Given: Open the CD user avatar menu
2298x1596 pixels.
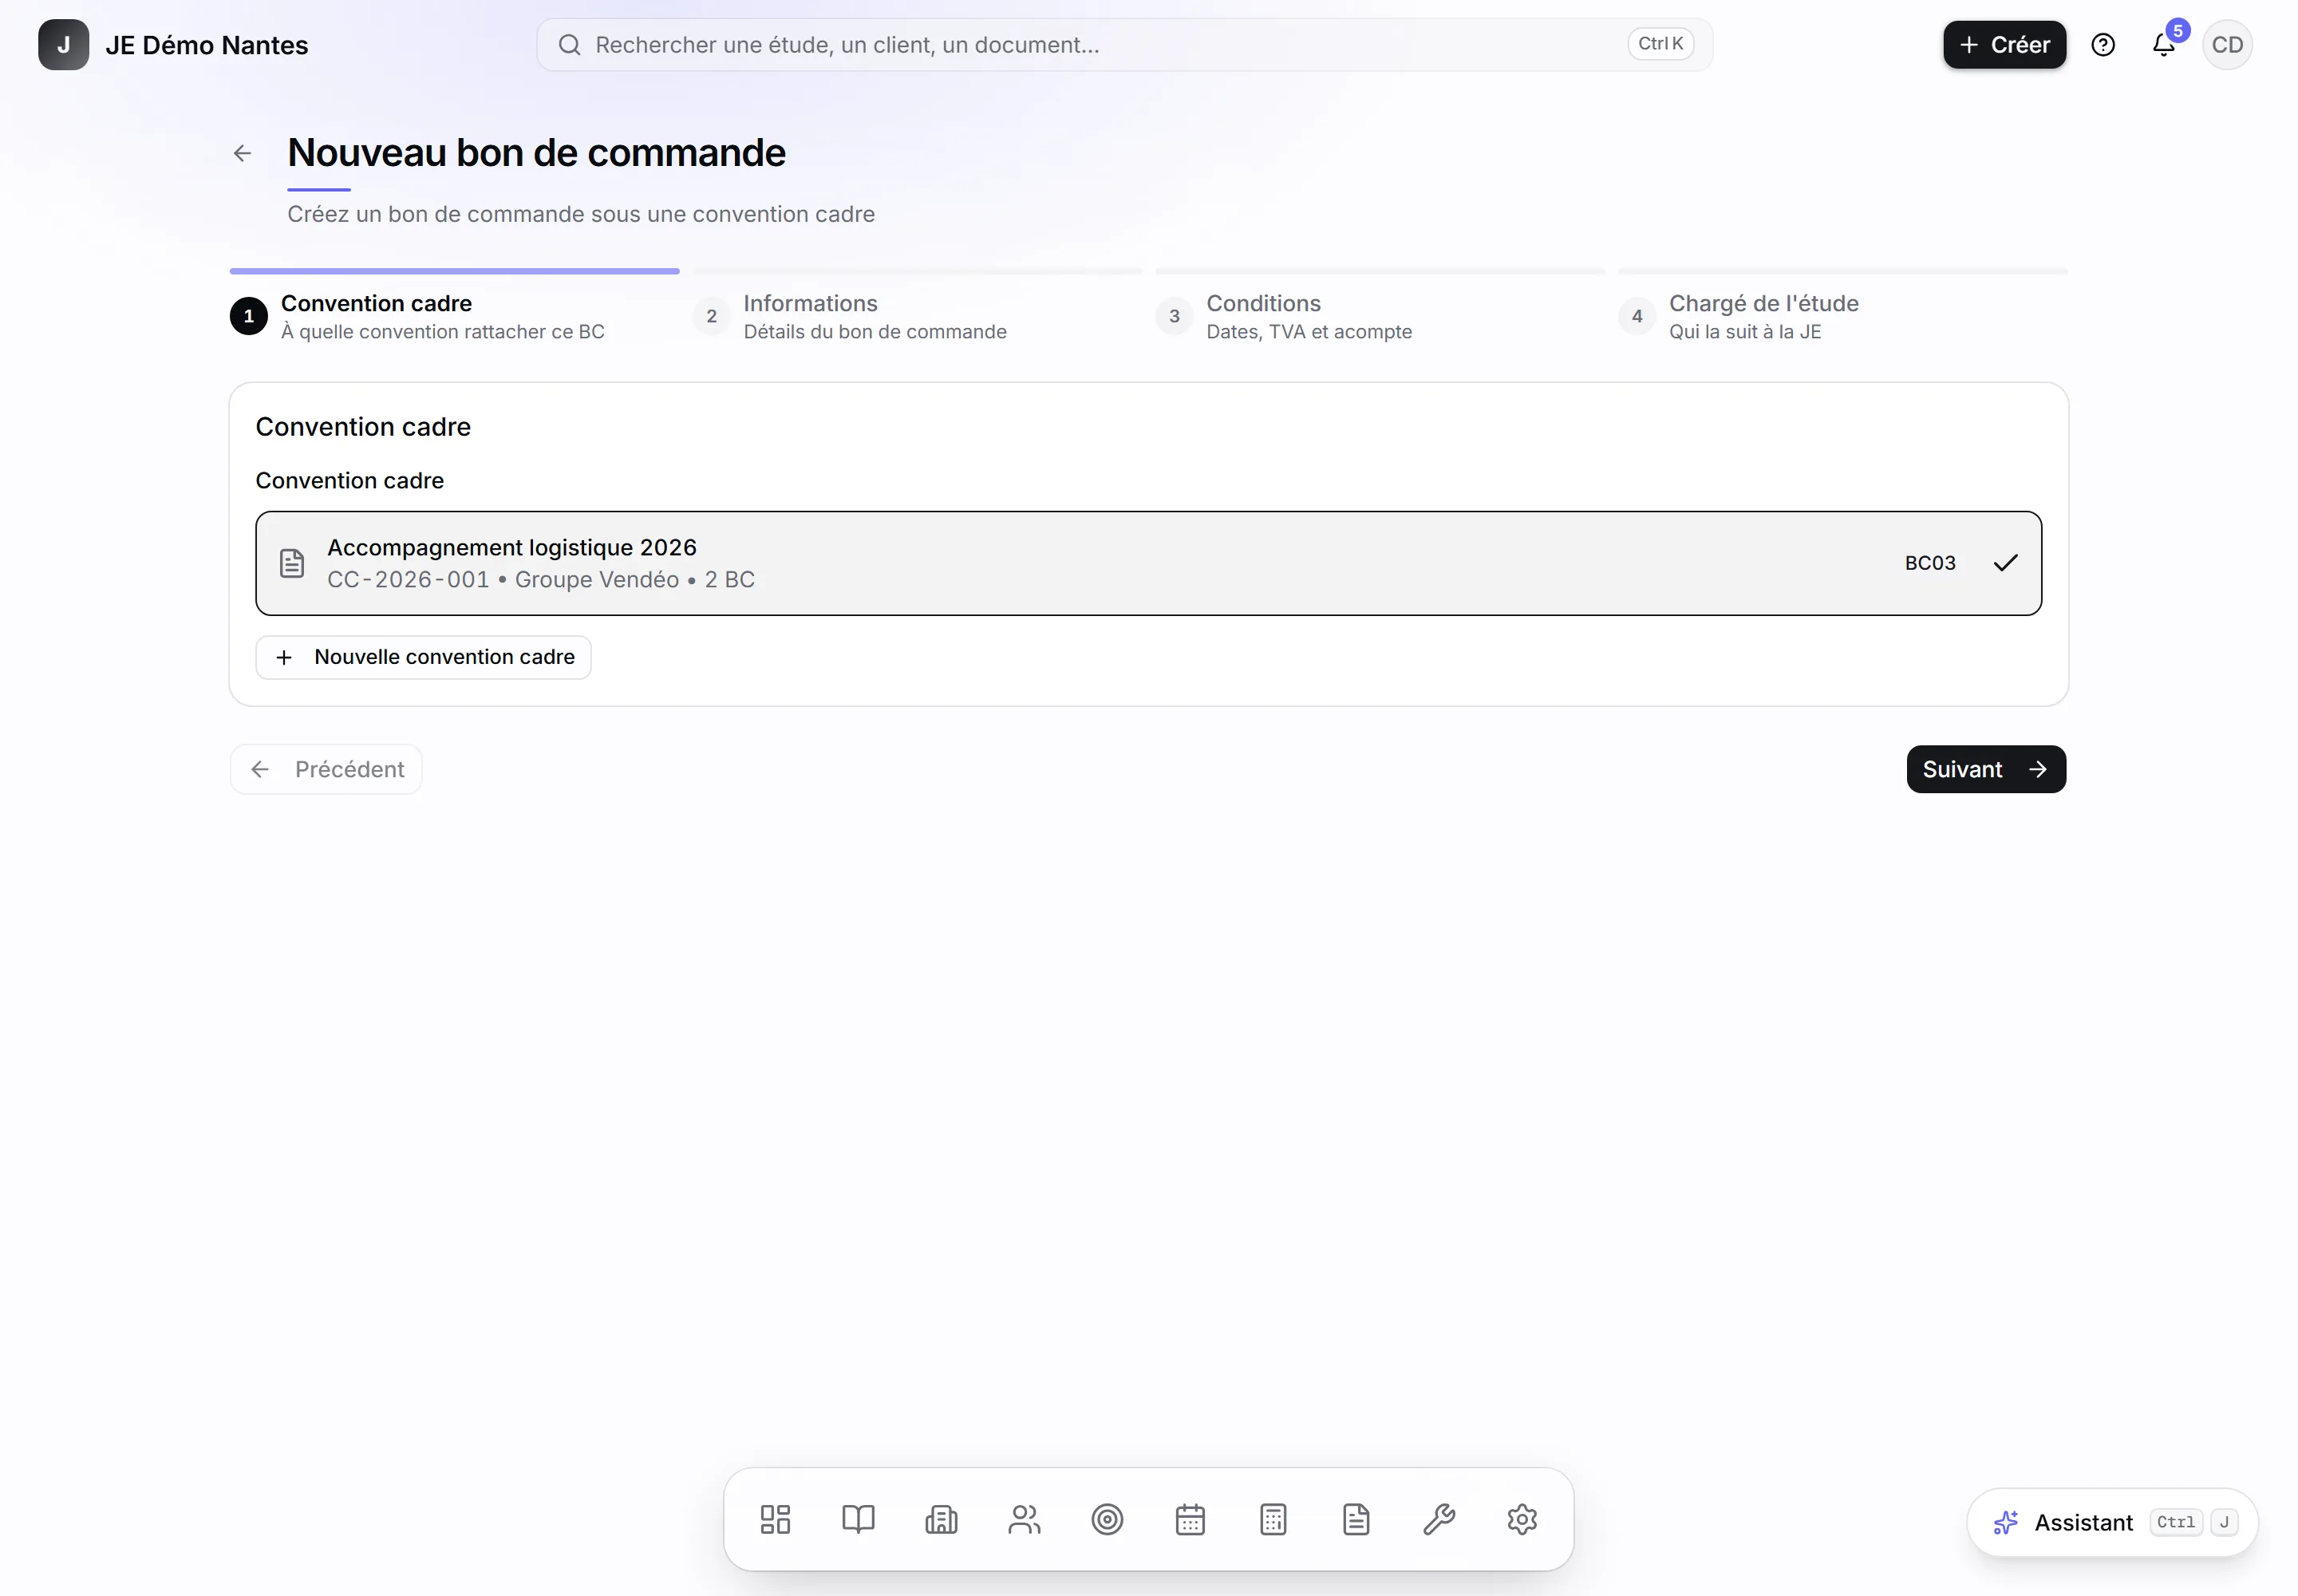Looking at the screenshot, I should (x=2227, y=45).
